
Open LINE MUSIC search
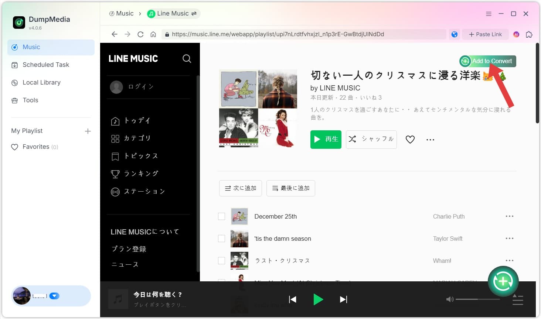187,59
